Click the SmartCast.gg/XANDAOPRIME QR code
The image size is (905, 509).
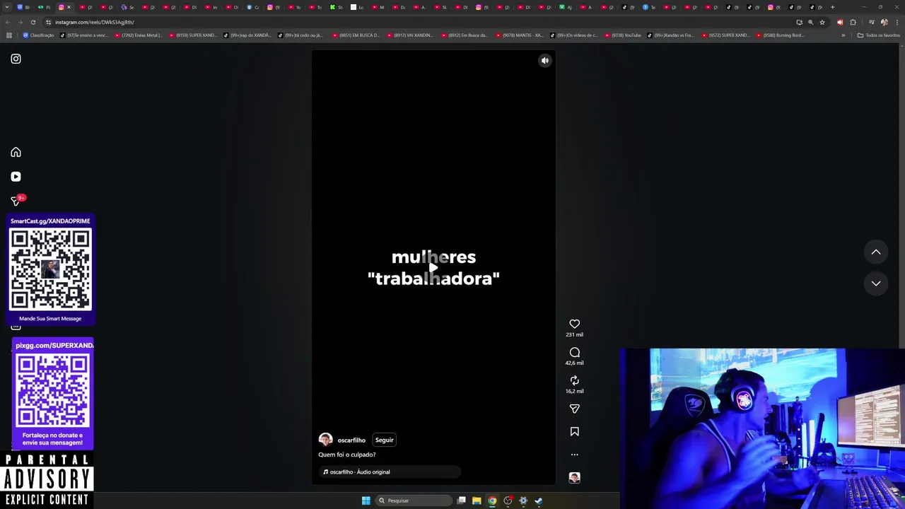point(50,269)
